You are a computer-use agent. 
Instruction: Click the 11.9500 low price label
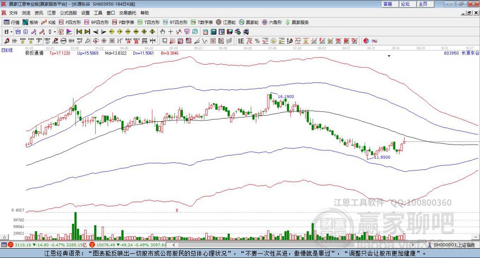click(x=382, y=157)
